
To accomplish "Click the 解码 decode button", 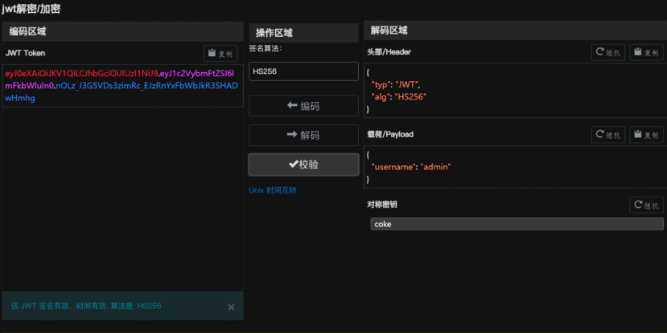I will click(303, 135).
